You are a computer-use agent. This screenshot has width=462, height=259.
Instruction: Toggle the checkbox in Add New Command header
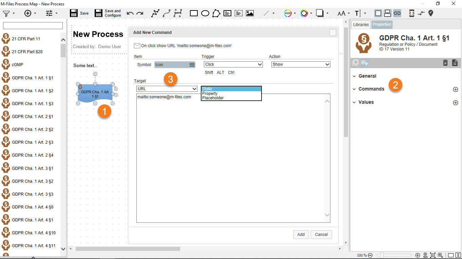[x=333, y=33]
